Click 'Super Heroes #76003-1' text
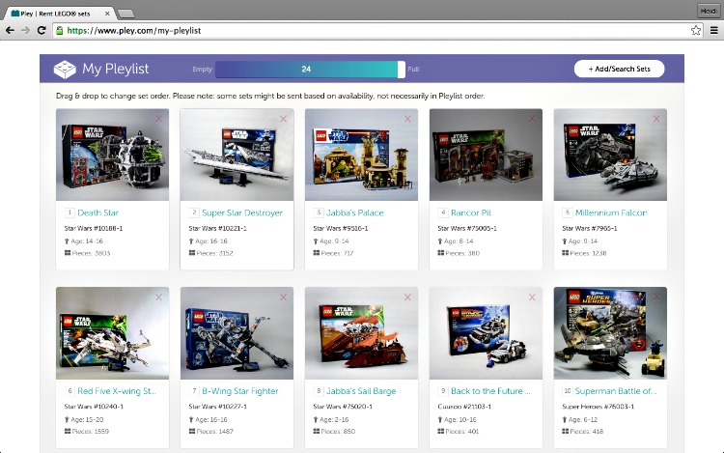 tap(598, 407)
